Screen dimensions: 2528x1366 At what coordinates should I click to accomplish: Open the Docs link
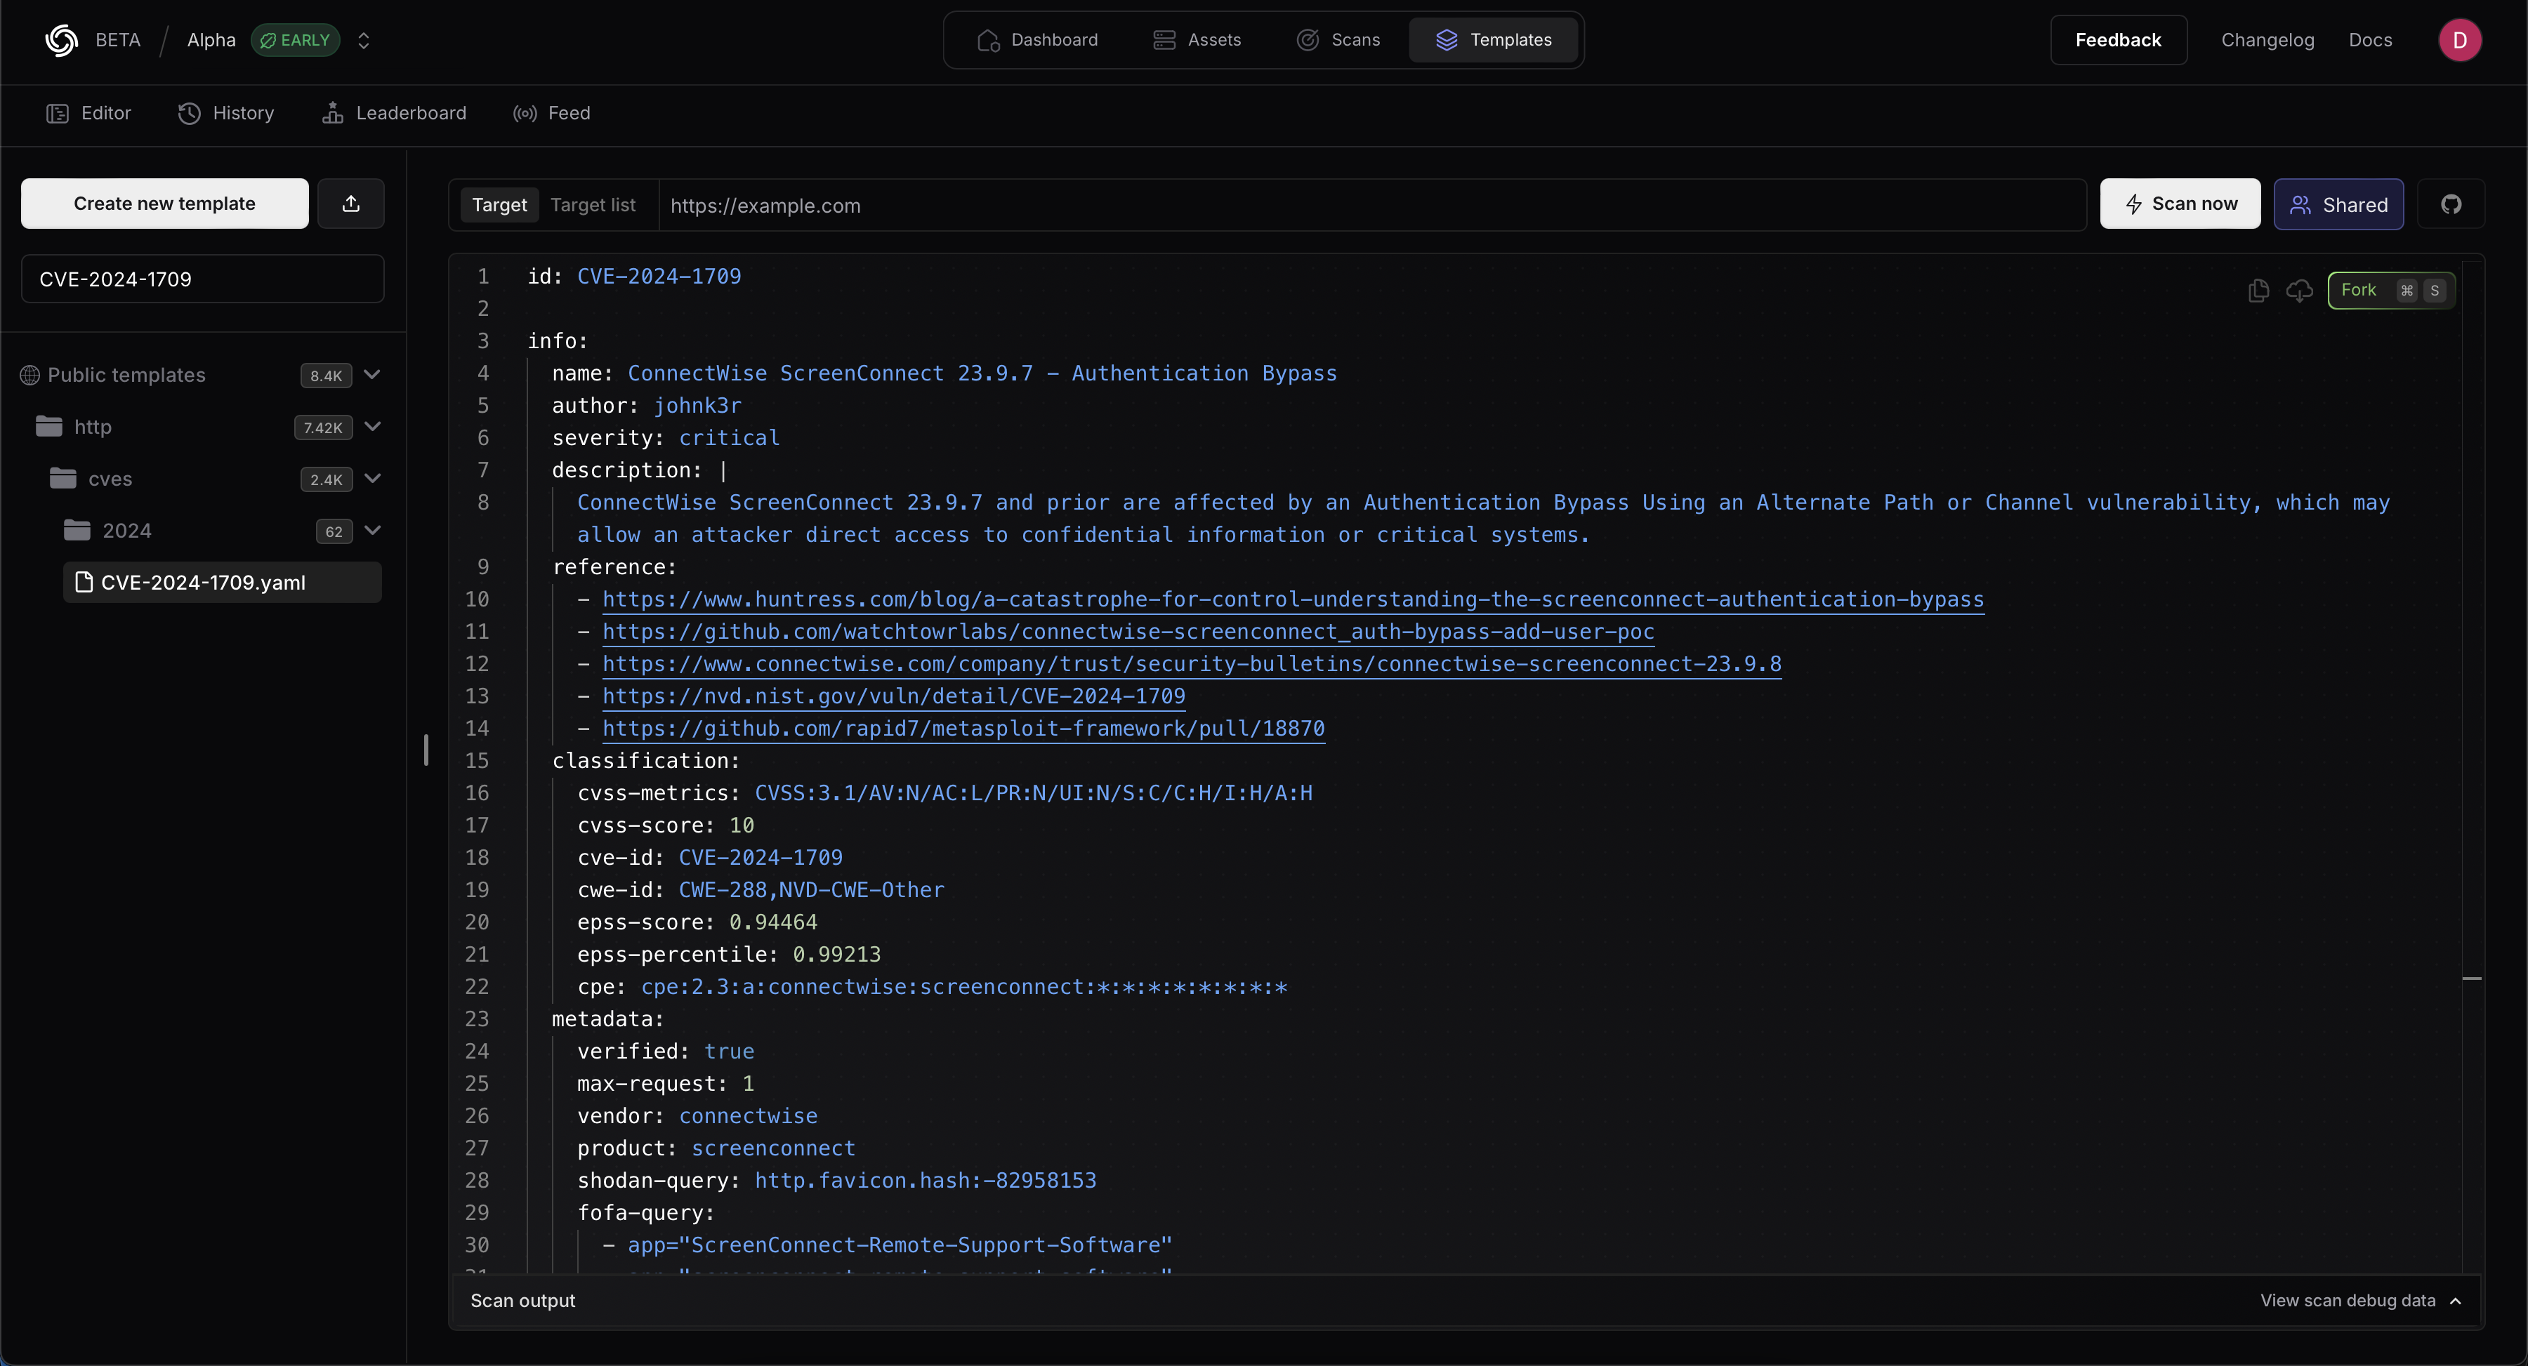[x=2370, y=40]
